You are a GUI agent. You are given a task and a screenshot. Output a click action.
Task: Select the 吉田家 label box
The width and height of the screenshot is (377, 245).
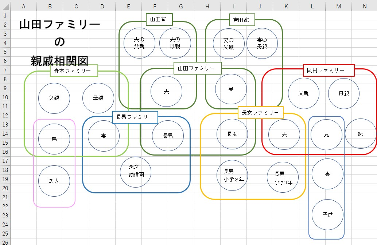pyautogui.click(x=242, y=20)
